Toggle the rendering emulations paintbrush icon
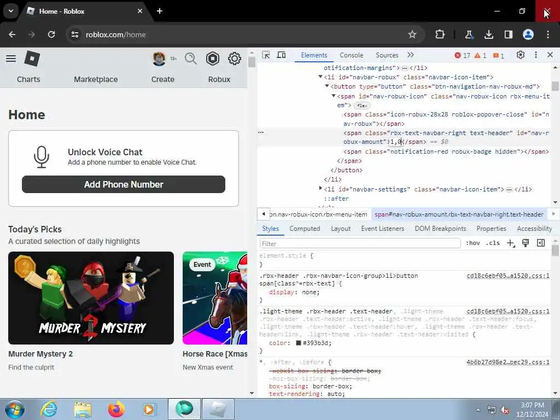The width and height of the screenshot is (560, 420). (526, 243)
